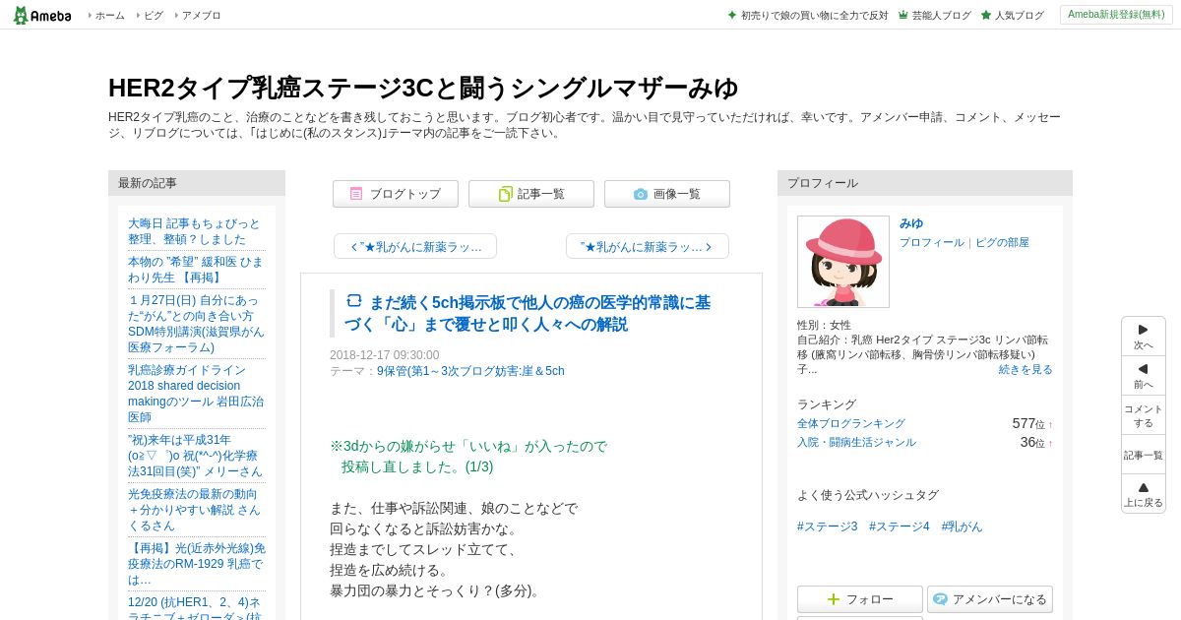Screen dimensions: 1181x620
Task: Click ranking value 36位
Action: (1032, 442)
